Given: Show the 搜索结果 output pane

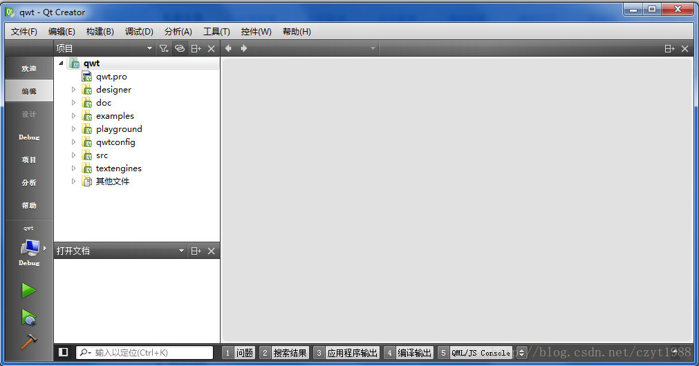Looking at the screenshot, I should pos(284,353).
